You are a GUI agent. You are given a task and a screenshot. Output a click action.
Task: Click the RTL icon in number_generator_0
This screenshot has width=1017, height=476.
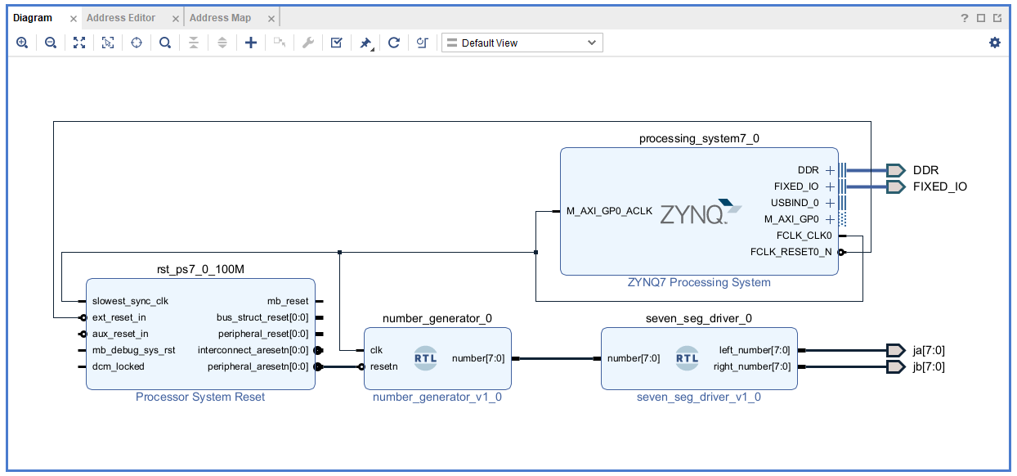click(425, 358)
